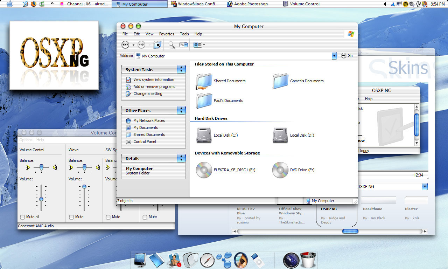Screen dimensions: 448x269
Task: Click Change a setting link
Action: 148,94
